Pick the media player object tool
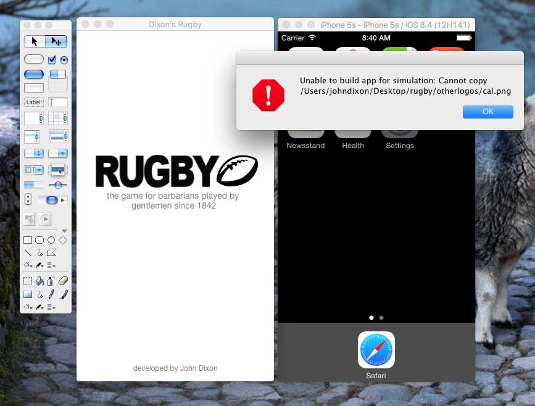This screenshot has width=535, height=406. point(46,219)
